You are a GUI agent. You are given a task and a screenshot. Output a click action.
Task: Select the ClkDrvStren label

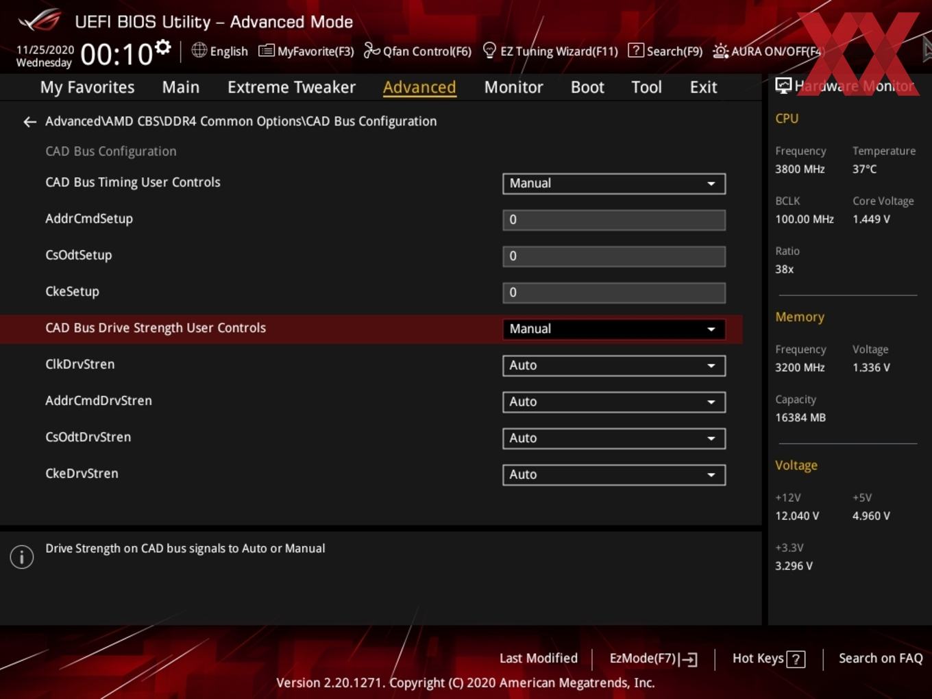[x=79, y=364]
